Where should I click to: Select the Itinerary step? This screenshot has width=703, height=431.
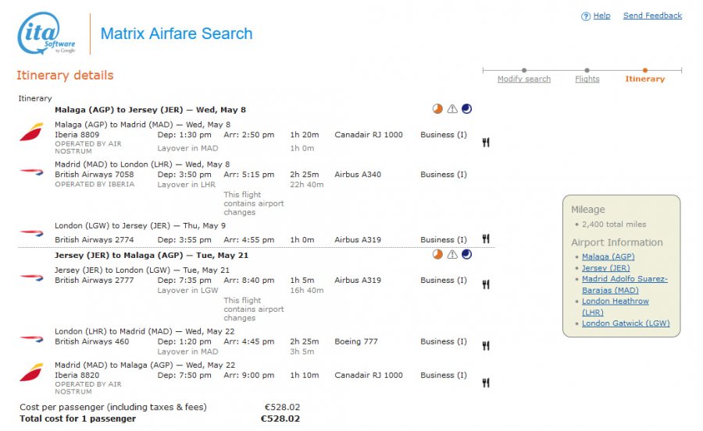(x=645, y=79)
